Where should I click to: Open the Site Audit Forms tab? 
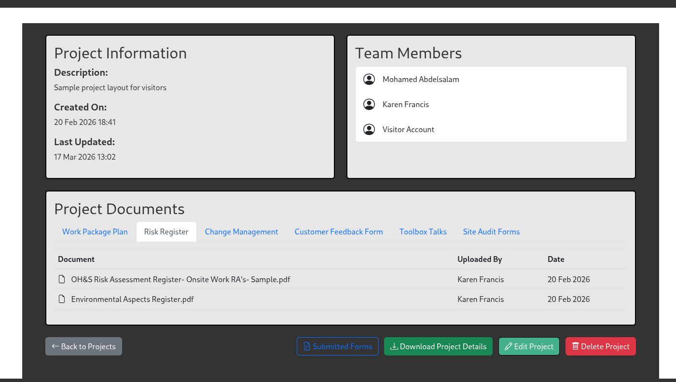coord(492,232)
